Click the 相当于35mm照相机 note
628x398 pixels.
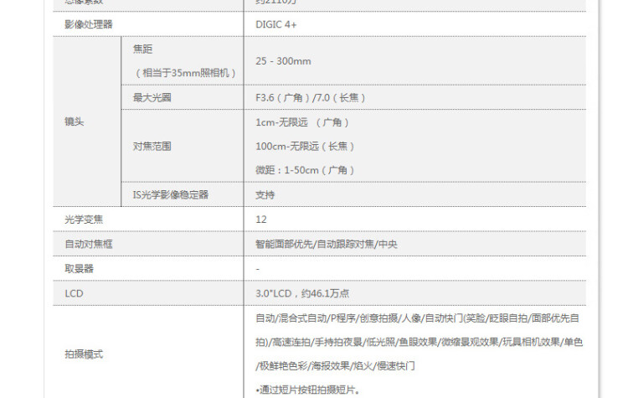click(x=185, y=73)
